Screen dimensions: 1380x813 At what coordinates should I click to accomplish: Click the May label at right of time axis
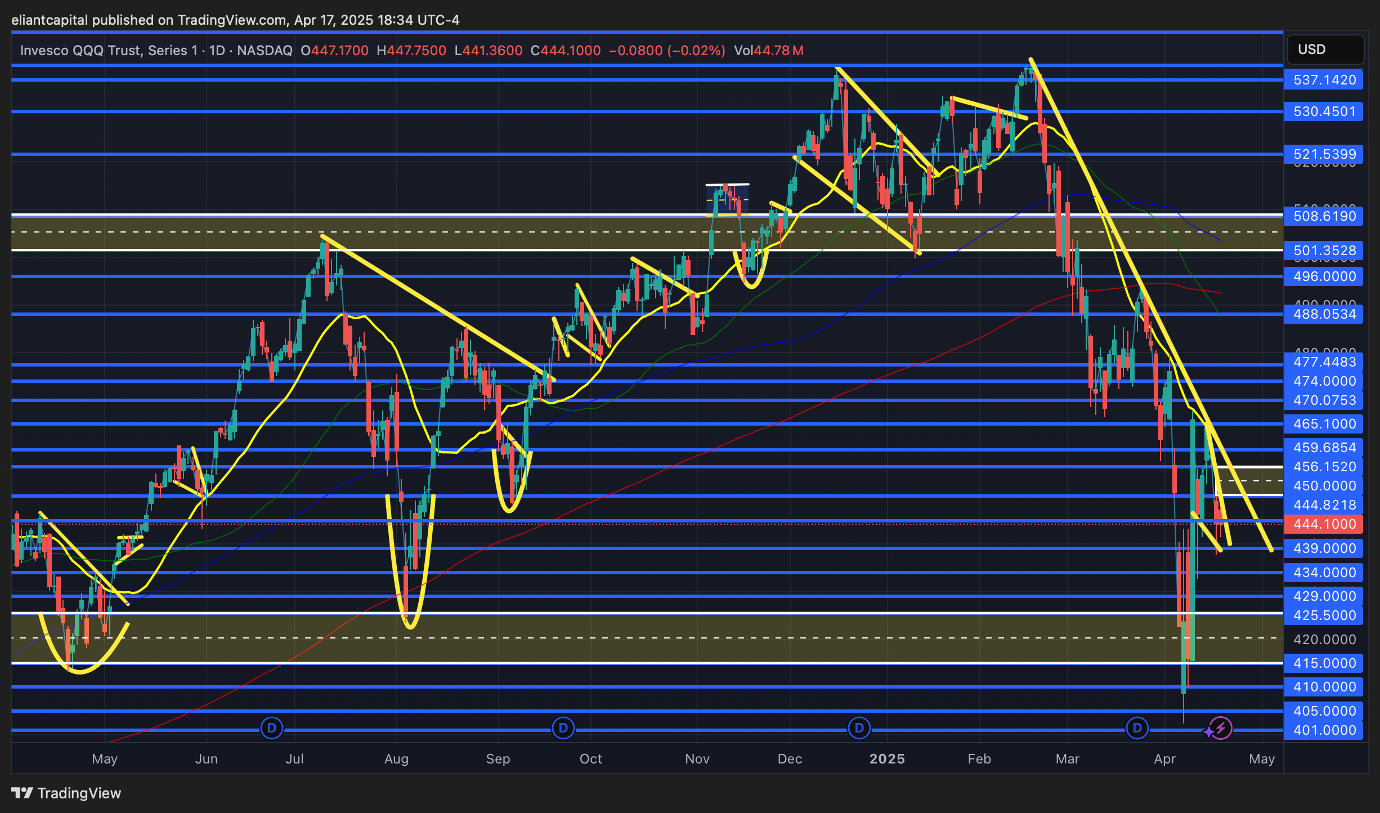point(1262,759)
